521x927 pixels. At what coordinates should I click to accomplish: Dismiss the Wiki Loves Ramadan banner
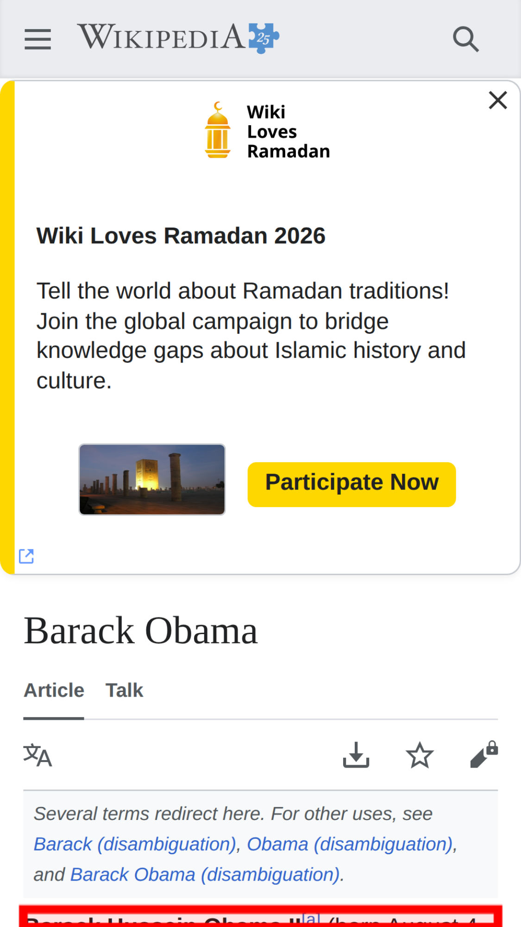(498, 100)
